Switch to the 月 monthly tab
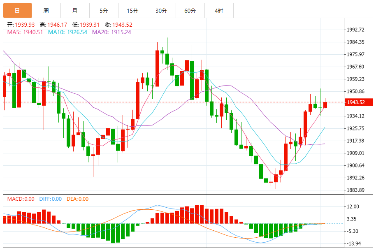The width and height of the screenshot is (376, 248). pos(75,11)
